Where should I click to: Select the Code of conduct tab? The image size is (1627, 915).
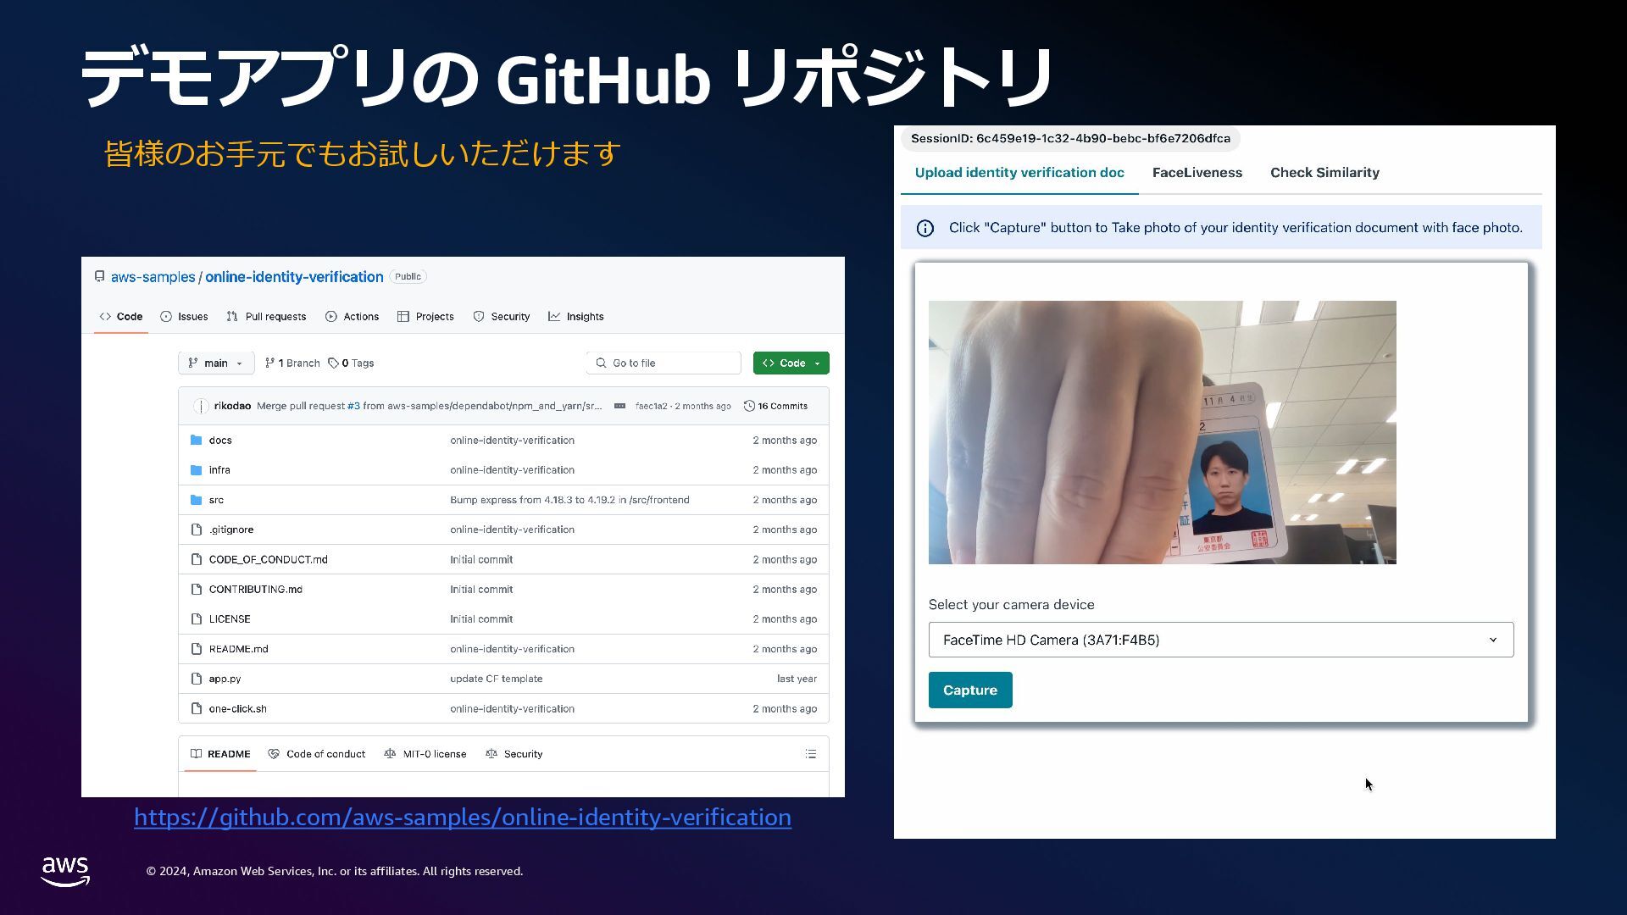pos(317,754)
